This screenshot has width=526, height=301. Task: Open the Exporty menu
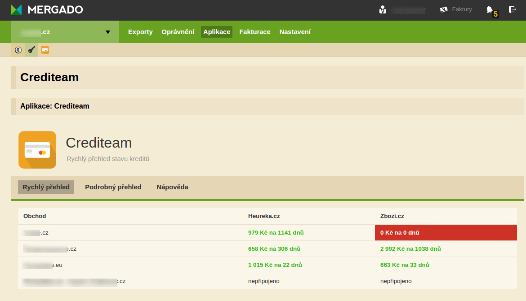pyautogui.click(x=140, y=32)
